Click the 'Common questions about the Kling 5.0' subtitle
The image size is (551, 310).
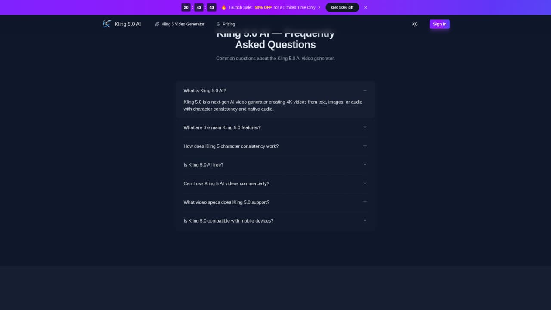pyautogui.click(x=275, y=58)
